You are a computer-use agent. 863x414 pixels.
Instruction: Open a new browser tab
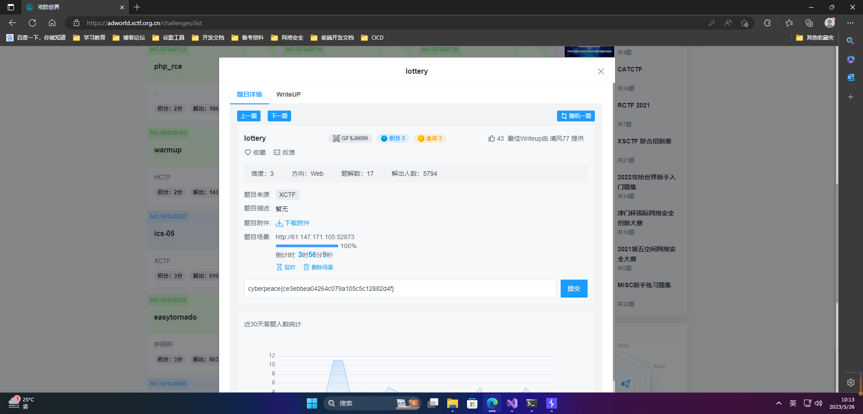pyautogui.click(x=137, y=7)
